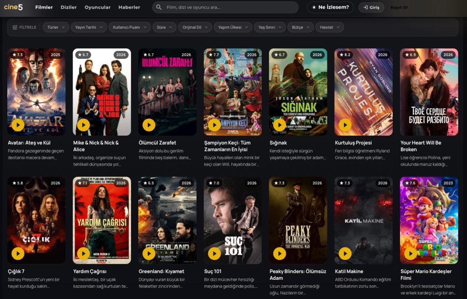This screenshot has height=299, width=467.
Task: Expand the Bütçe filter dropdown
Action: click(301, 27)
